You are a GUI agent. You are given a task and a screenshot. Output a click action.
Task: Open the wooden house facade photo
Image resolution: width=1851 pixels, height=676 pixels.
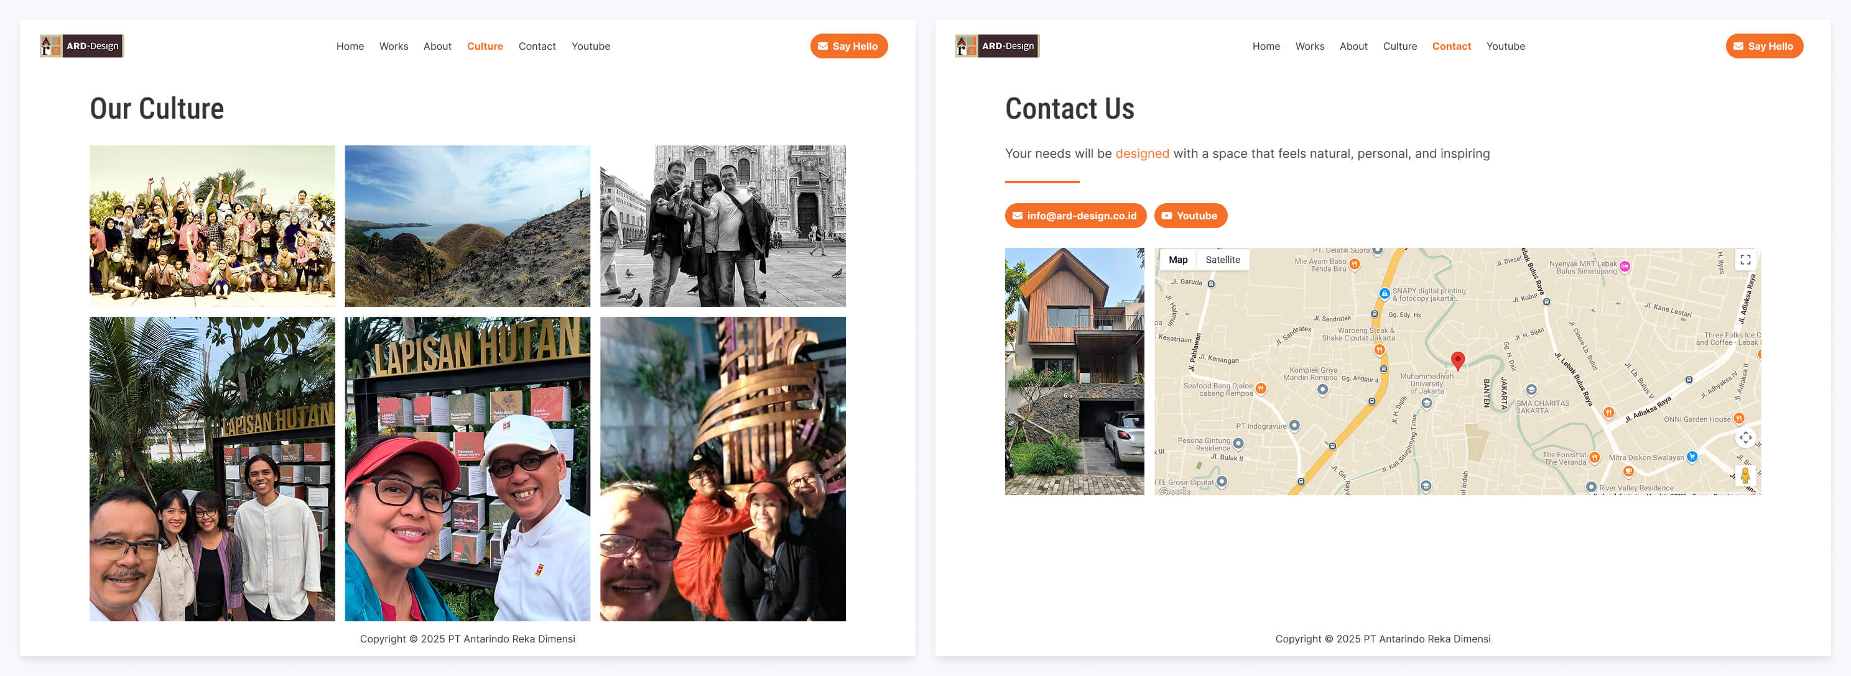coord(1074,371)
